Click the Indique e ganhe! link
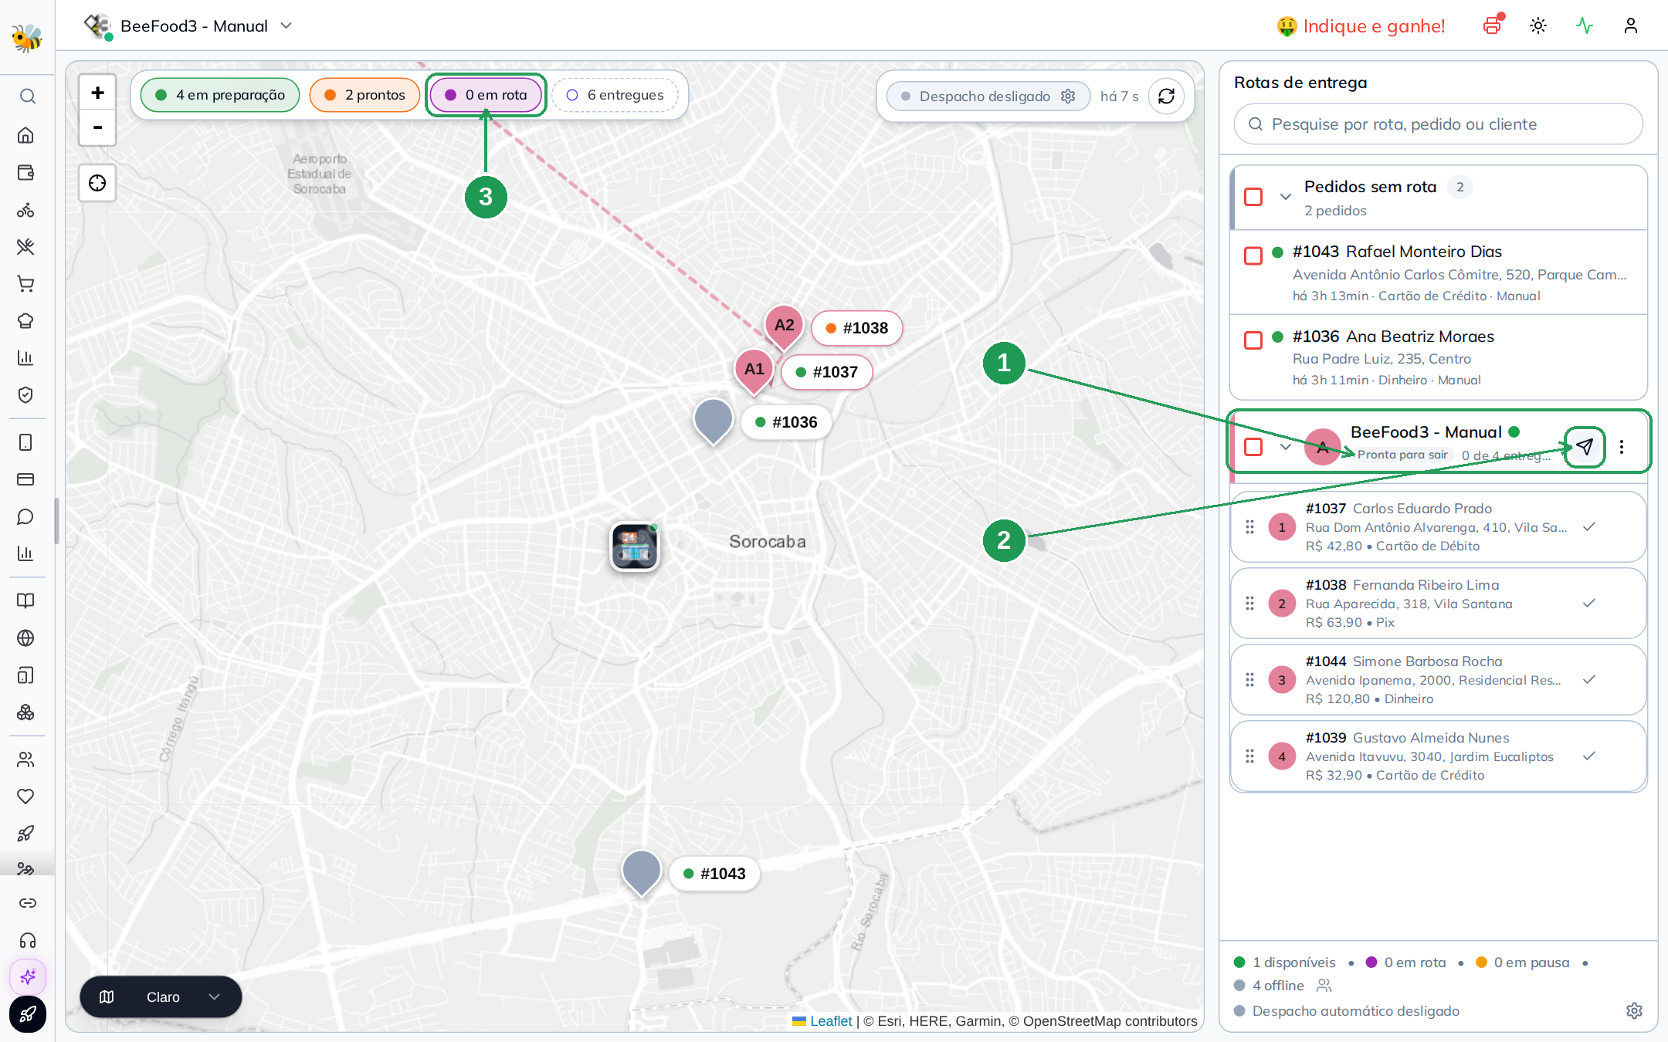Screen dimensions: 1668x1042 pyautogui.click(x=1361, y=26)
